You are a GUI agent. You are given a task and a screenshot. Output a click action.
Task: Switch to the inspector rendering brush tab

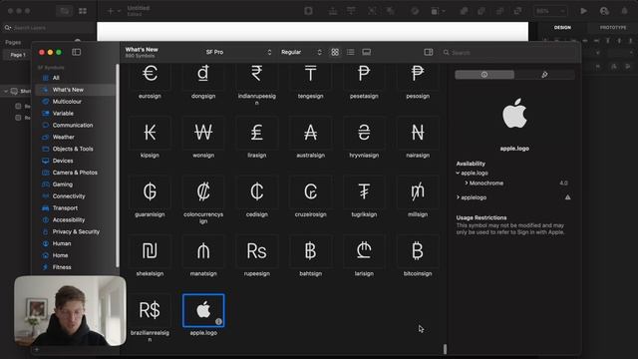[544, 75]
